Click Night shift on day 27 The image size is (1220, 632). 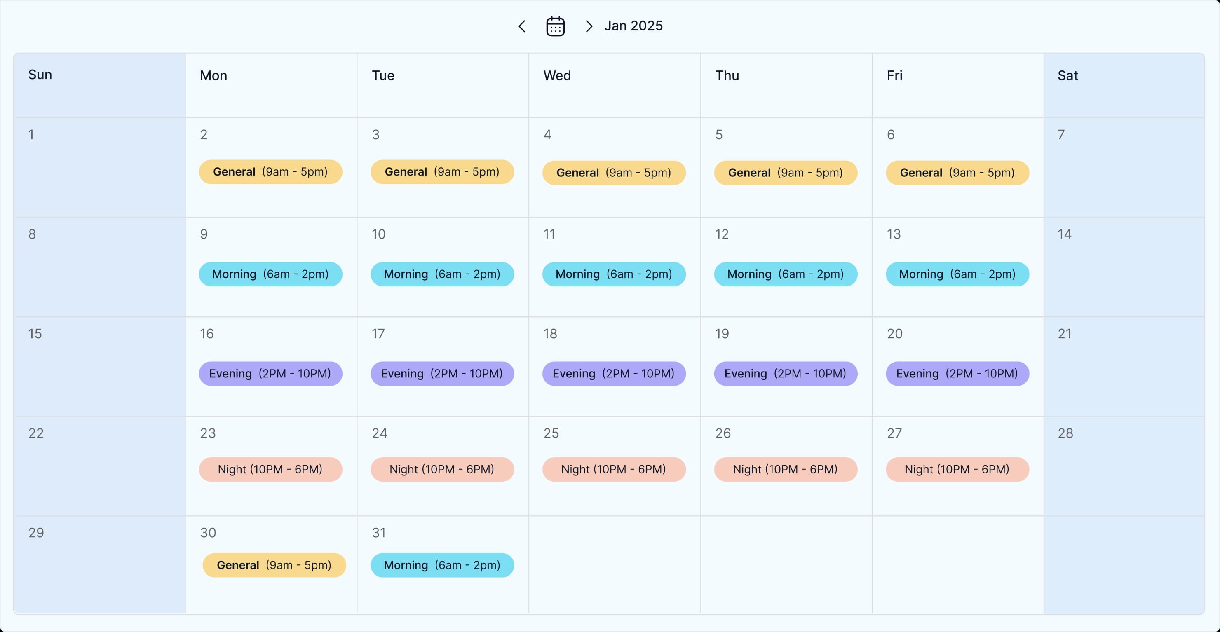click(957, 469)
